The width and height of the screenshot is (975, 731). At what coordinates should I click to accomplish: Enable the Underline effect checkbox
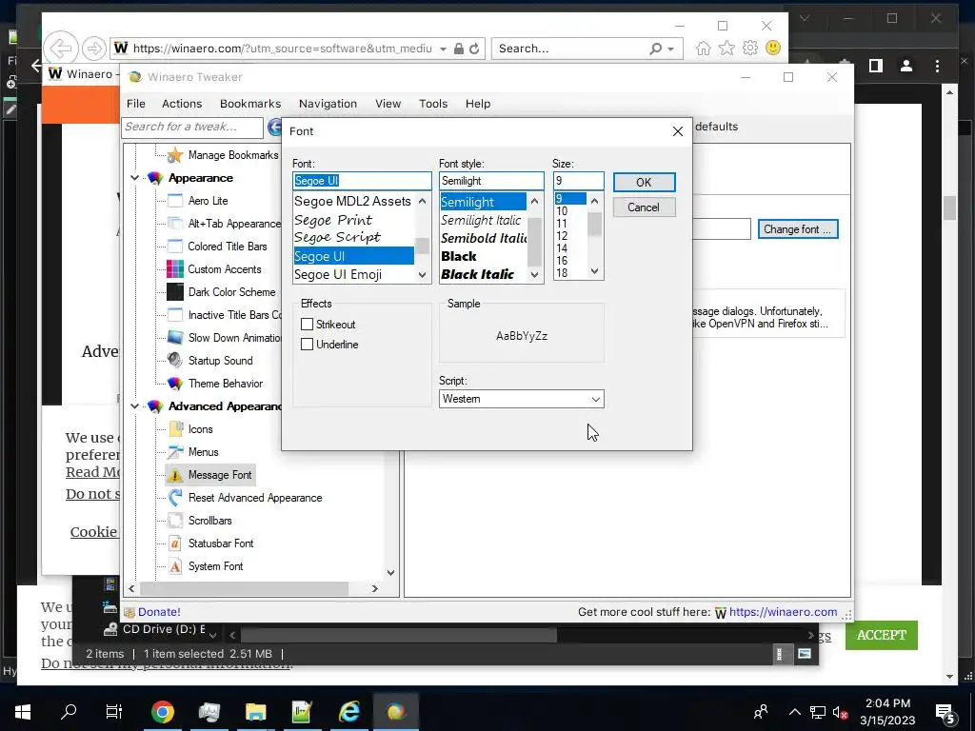tap(307, 345)
